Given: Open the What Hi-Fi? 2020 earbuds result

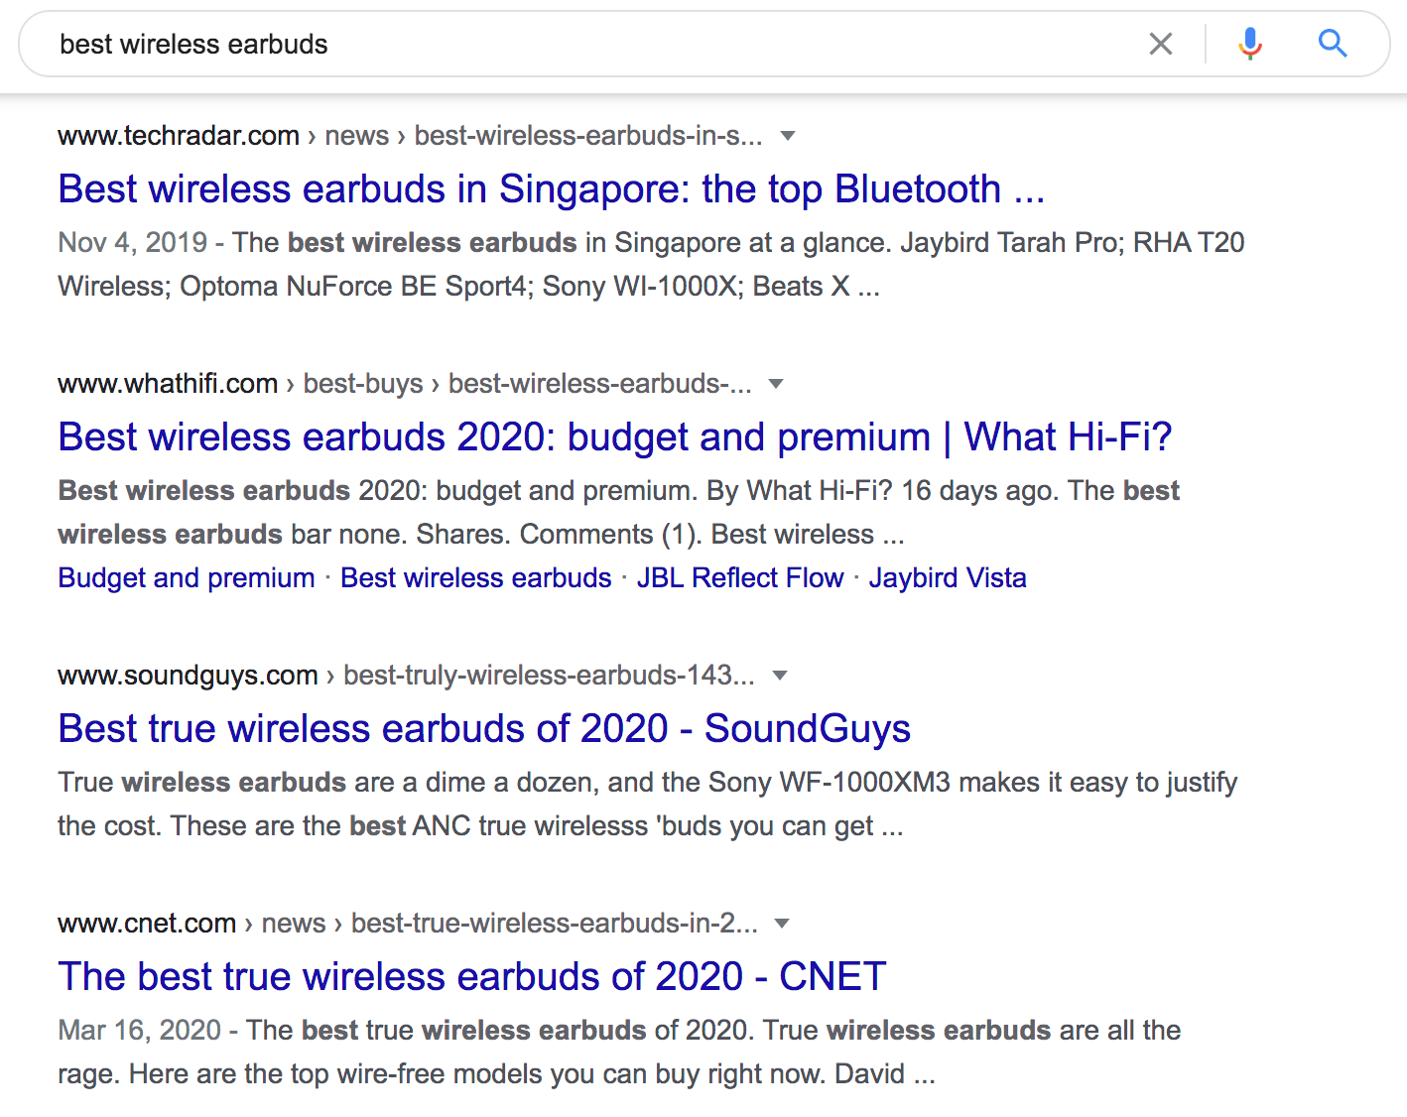Looking at the screenshot, I should click(614, 436).
